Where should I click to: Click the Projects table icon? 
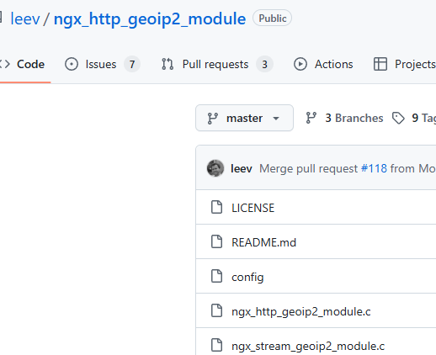[x=380, y=64]
